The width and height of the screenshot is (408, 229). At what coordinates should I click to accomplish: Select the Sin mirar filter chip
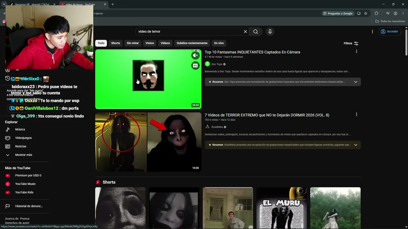click(133, 43)
